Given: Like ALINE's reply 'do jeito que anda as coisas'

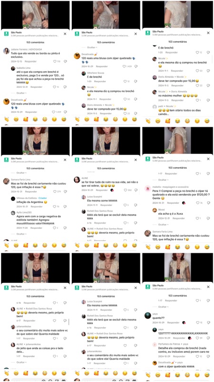Looking at the screenshot, I should click(x=54, y=356).
